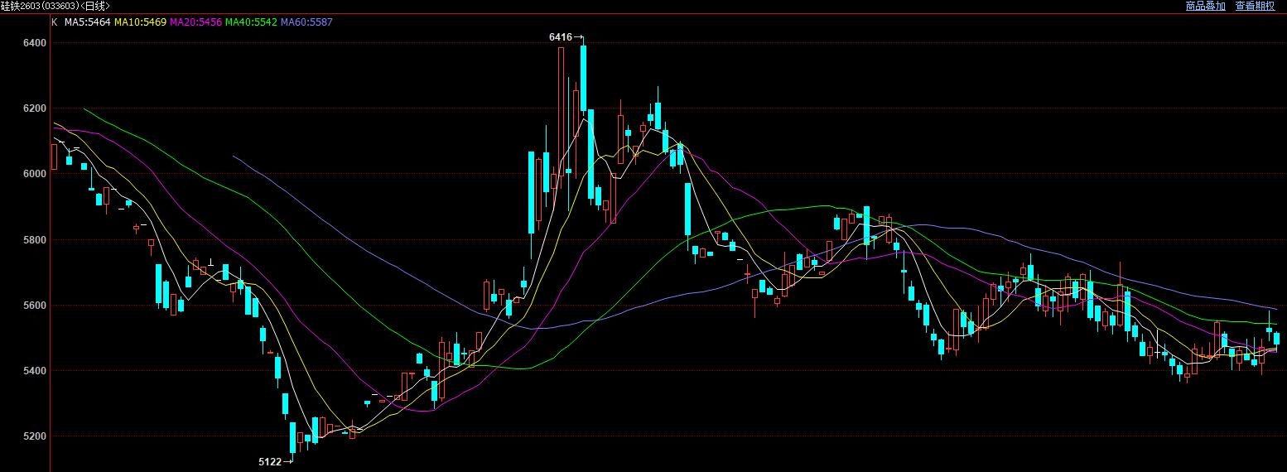
Task: Open the 商品叠加 overlay link
Action: [1205, 6]
